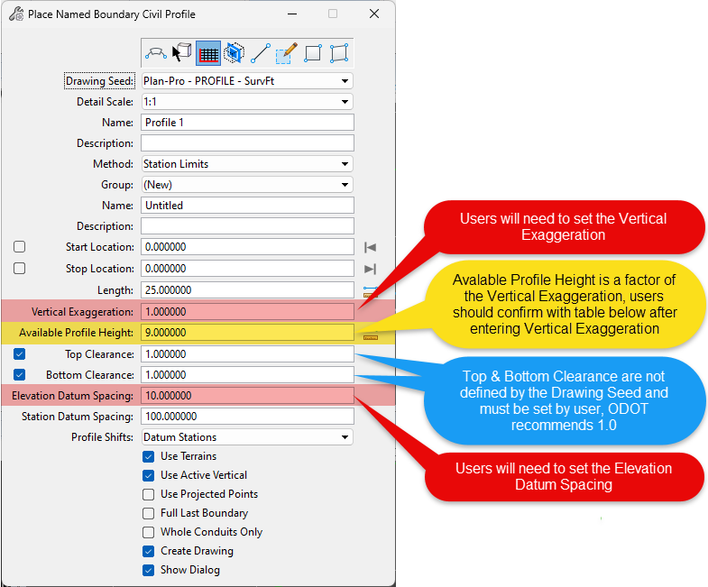
Task: Click the Name field containing Untitled
Action: 247,206
